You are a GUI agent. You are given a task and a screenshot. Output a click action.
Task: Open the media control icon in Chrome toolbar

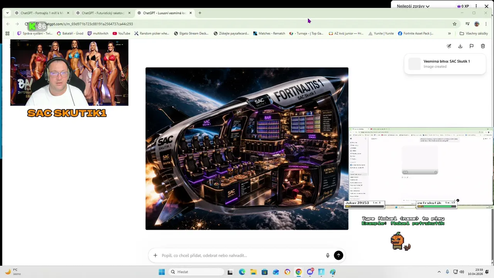[467, 24]
